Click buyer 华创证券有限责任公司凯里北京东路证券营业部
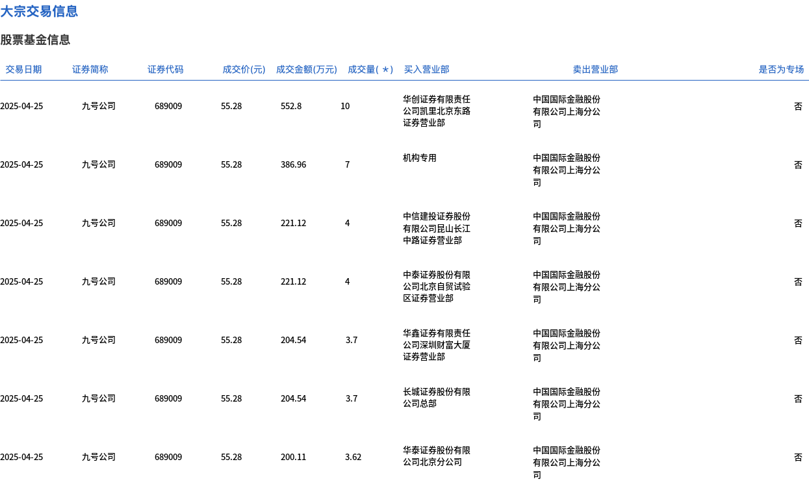809x490 pixels. [437, 110]
